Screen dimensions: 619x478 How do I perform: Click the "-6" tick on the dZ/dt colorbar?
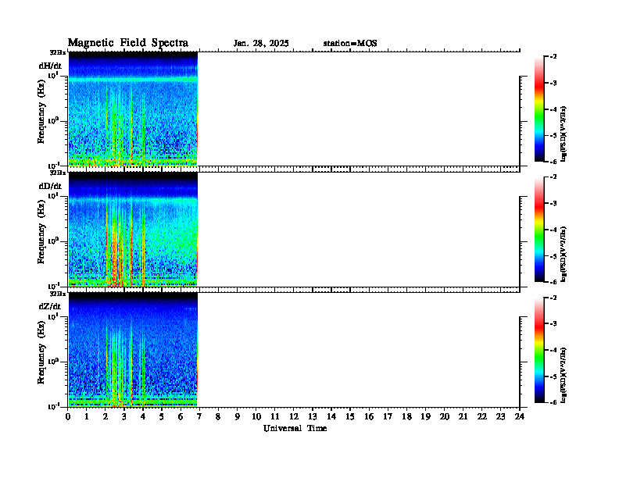click(x=554, y=402)
